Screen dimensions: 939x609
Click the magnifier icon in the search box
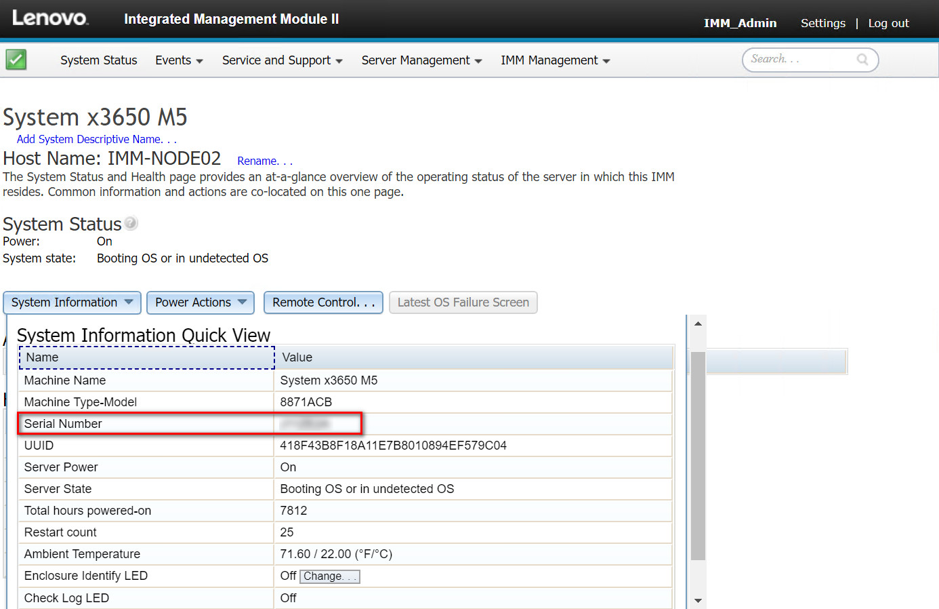click(862, 60)
